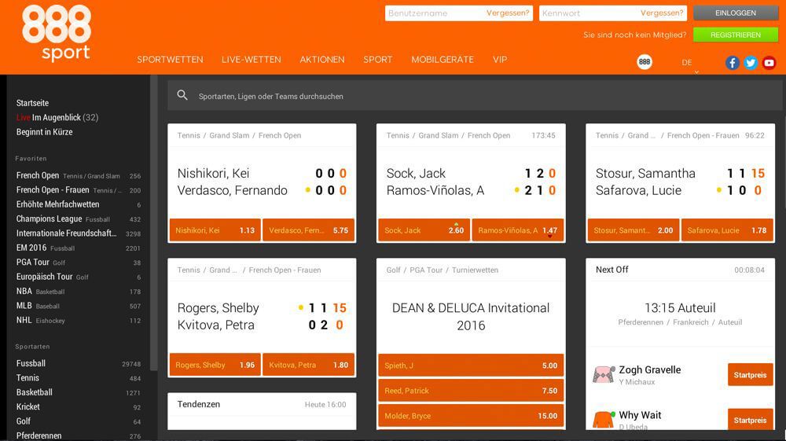The image size is (786, 441).
Task: Open EM 2016 Fussball
Action: 78,248
